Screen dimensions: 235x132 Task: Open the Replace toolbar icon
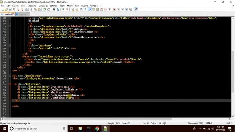58,9
